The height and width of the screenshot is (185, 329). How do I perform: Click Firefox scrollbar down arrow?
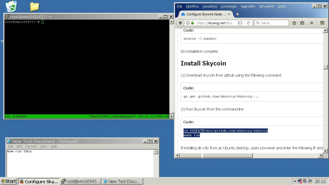pyautogui.click(x=325, y=151)
